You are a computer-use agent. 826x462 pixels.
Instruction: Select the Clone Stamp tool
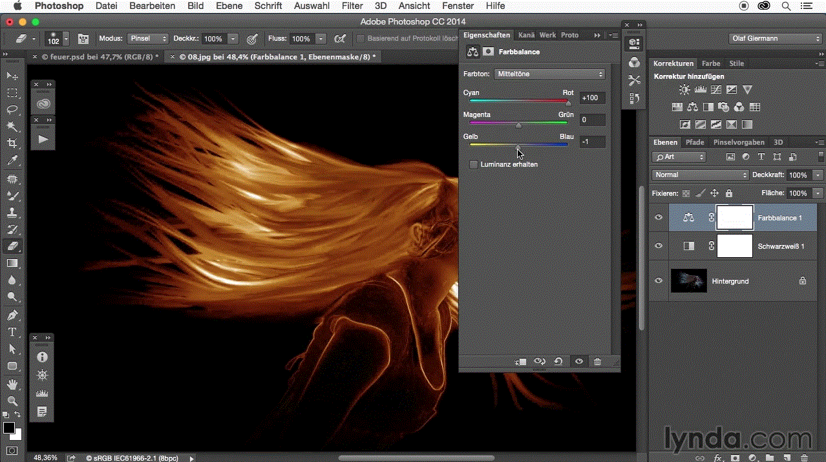pos(12,212)
